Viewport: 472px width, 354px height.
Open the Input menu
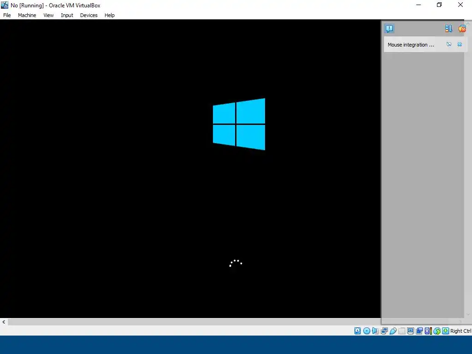click(67, 15)
